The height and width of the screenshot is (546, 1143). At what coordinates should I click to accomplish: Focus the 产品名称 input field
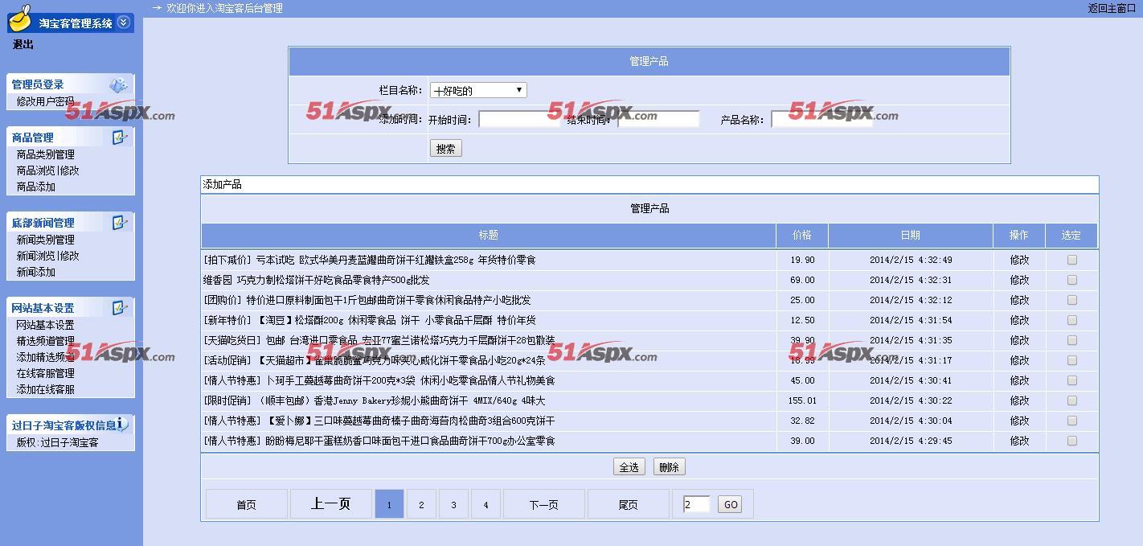(x=821, y=119)
